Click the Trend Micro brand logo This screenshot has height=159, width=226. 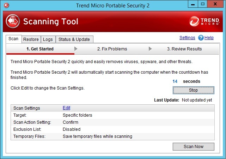tap(204, 22)
